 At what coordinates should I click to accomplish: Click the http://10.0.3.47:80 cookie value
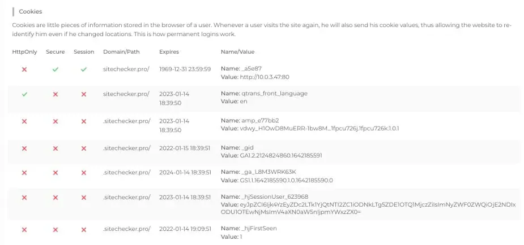pyautogui.click(x=265, y=77)
